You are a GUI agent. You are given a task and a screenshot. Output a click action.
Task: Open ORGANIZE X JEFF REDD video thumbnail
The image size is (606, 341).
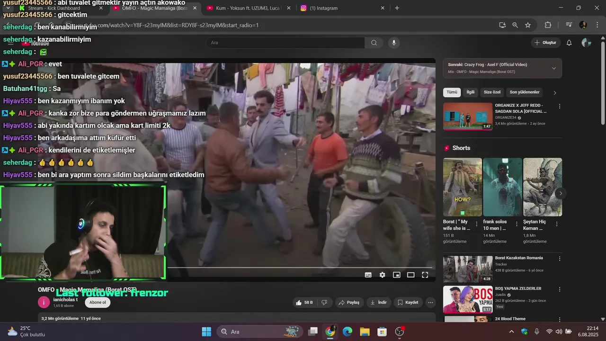(468, 116)
